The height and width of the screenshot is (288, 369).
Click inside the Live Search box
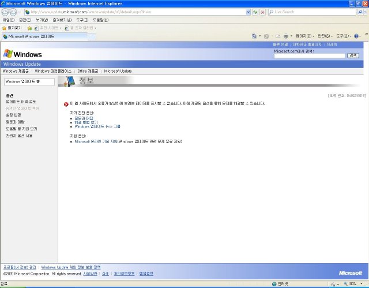click(312, 12)
